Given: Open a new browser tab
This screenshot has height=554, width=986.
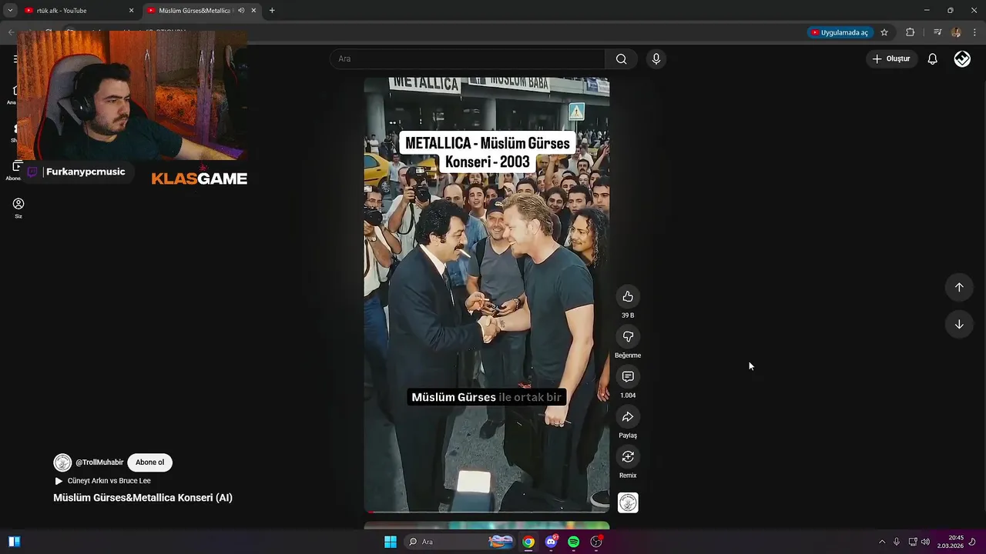Looking at the screenshot, I should pos(272,11).
